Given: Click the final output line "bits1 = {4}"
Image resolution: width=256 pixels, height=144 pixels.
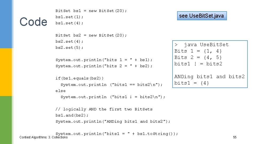Looking at the screenshot, I should pos(192,83).
